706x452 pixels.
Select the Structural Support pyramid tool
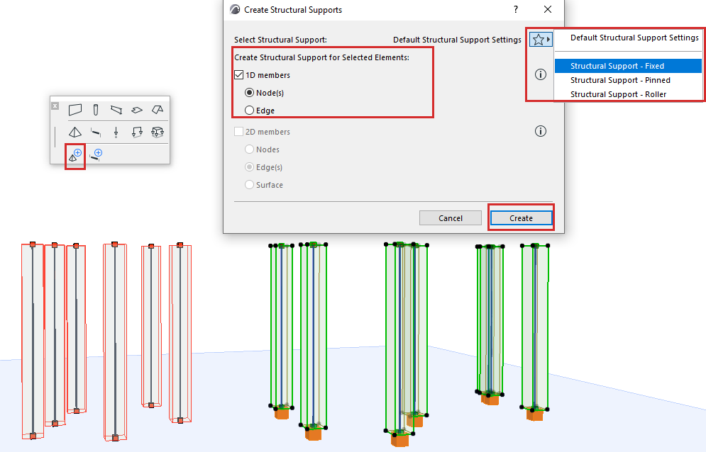pos(75,132)
